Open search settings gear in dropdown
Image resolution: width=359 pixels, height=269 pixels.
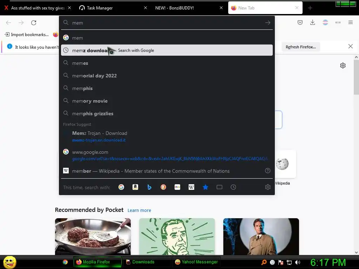267,187
